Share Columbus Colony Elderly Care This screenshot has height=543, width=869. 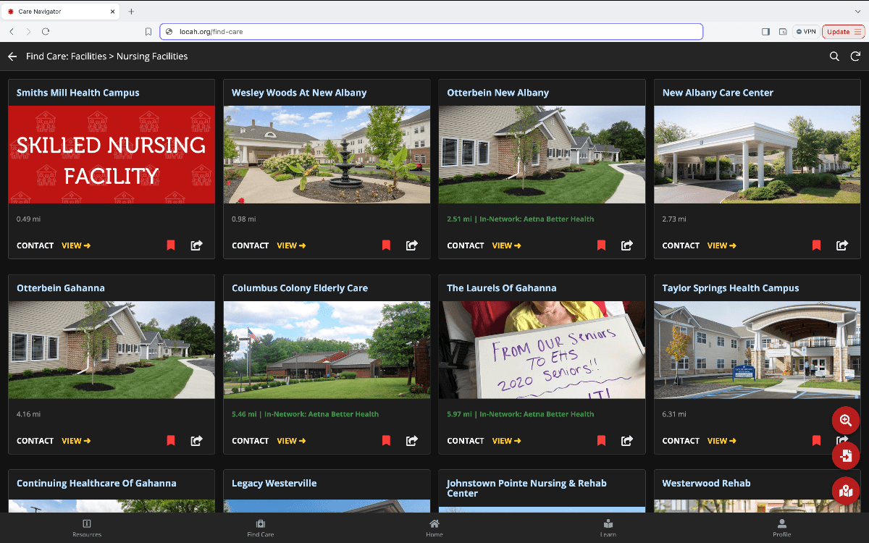click(x=412, y=440)
